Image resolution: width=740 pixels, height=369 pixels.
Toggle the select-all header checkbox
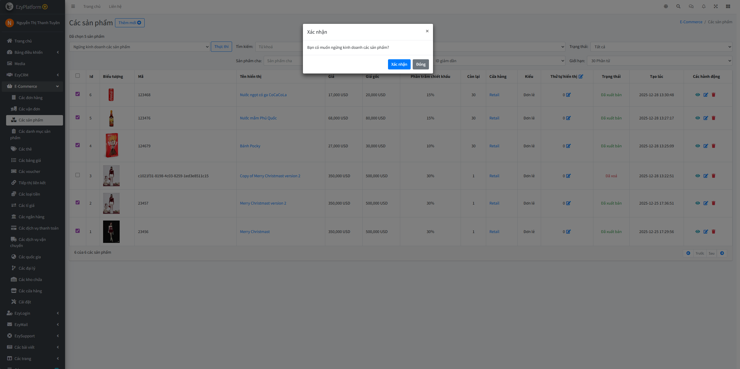(x=78, y=76)
